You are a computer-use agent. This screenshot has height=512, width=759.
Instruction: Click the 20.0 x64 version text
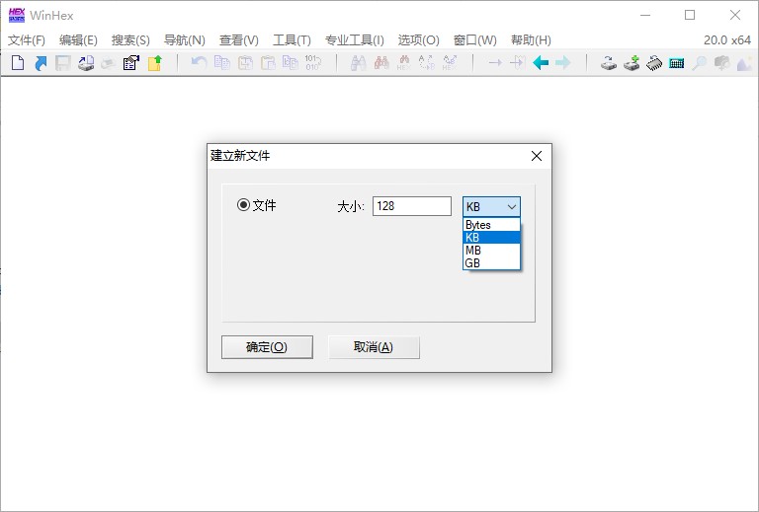727,40
